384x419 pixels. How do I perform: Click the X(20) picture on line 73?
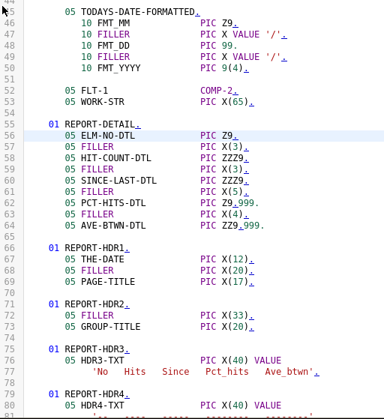point(235,327)
